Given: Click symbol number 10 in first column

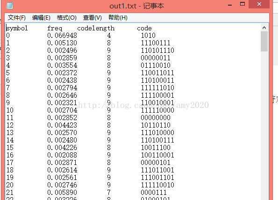Looking at the screenshot, I should 10,110.
